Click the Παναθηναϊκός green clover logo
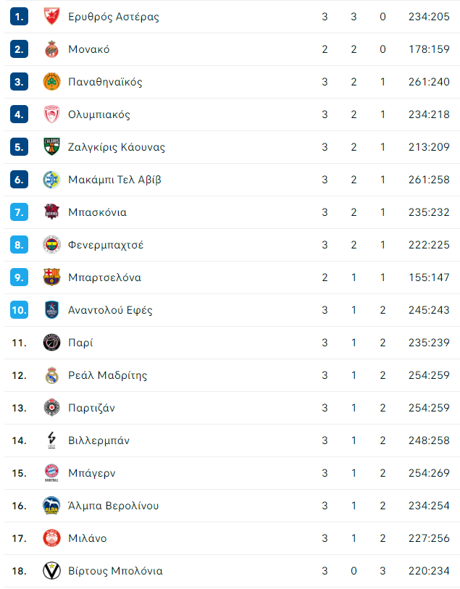This screenshot has width=460, height=589. point(51,82)
